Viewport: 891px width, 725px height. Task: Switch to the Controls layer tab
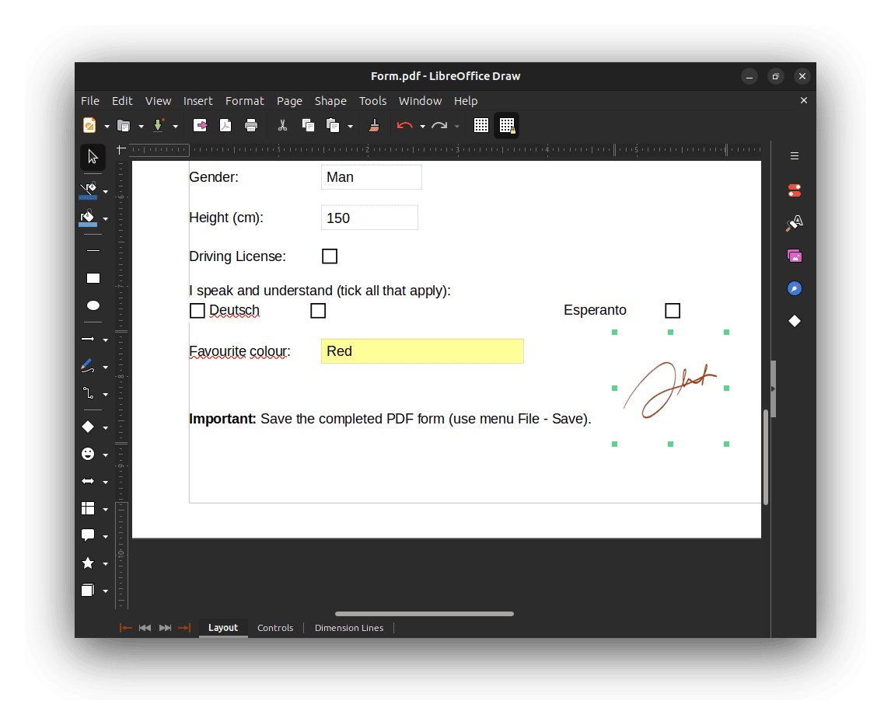275,628
